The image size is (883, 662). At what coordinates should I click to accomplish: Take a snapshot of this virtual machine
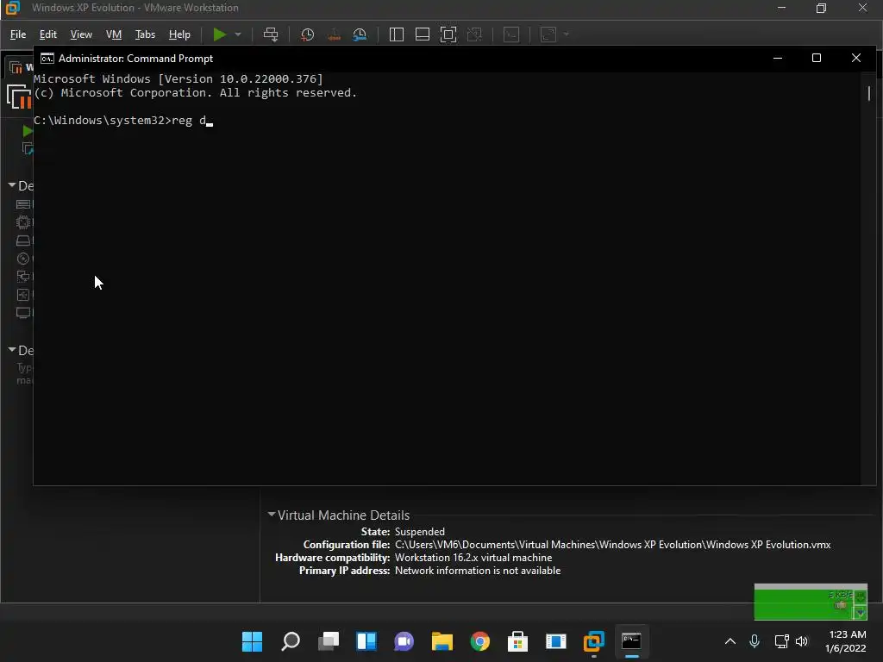[x=308, y=34]
